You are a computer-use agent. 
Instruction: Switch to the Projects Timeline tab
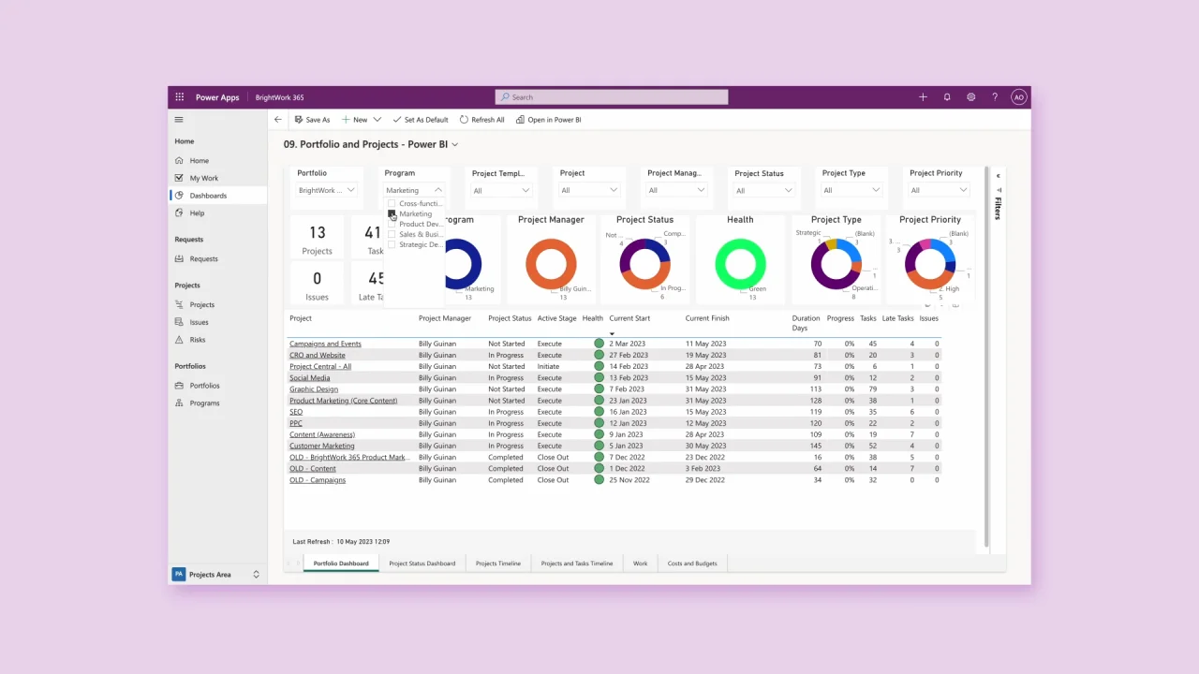497,564
